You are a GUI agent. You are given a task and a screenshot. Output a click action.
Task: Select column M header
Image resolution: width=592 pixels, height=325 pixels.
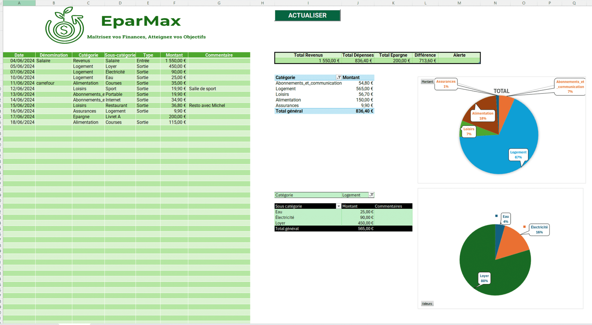tap(459, 3)
